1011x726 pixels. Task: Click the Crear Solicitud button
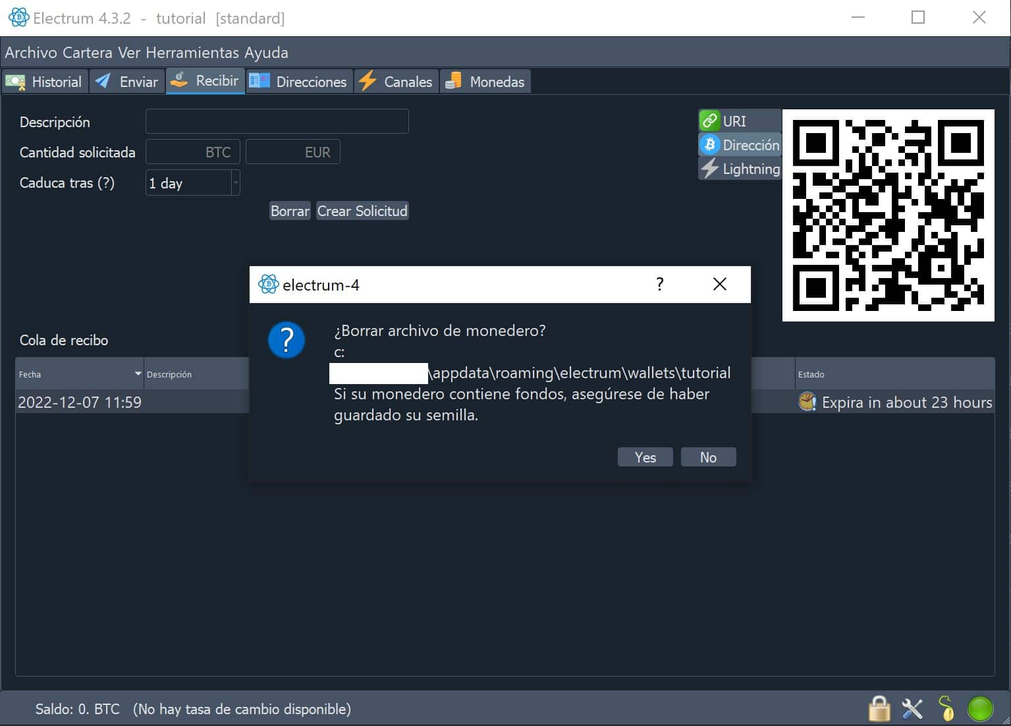[x=362, y=211]
